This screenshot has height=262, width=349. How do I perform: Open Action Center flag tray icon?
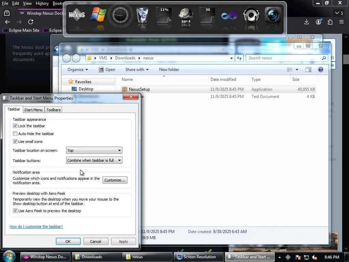click(298, 257)
